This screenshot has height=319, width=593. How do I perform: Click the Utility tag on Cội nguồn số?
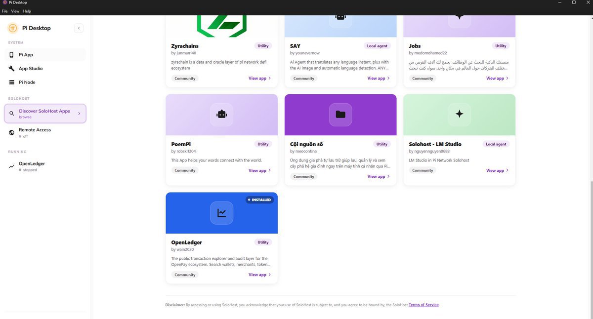pyautogui.click(x=382, y=144)
